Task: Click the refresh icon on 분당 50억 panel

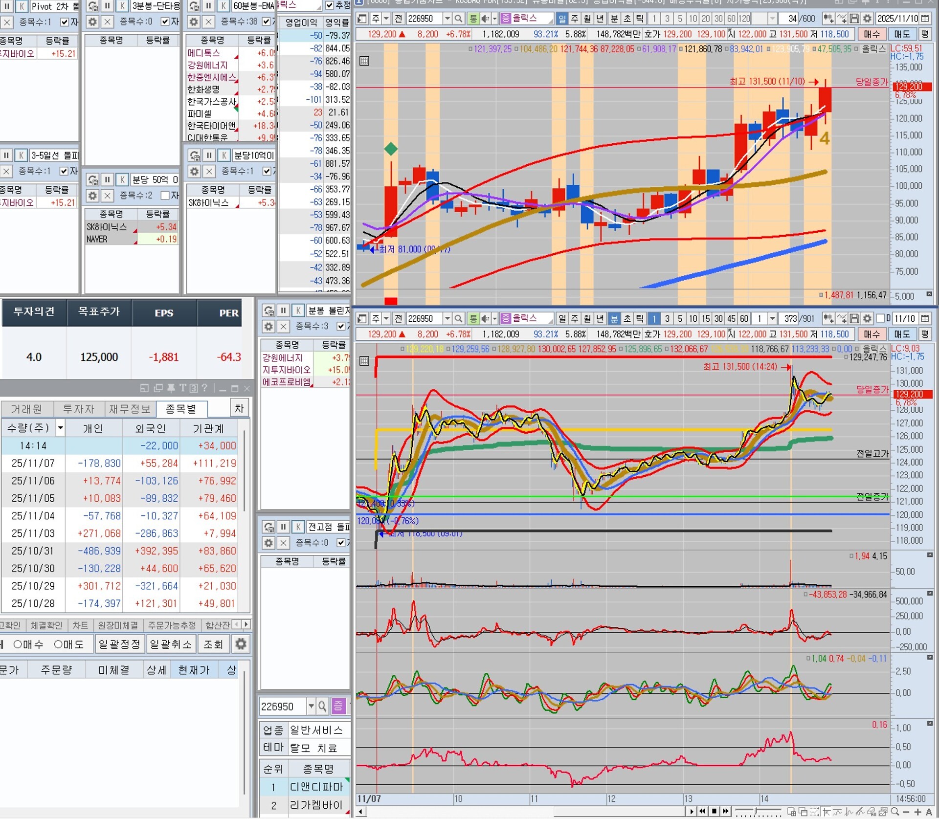Action: 93,180
